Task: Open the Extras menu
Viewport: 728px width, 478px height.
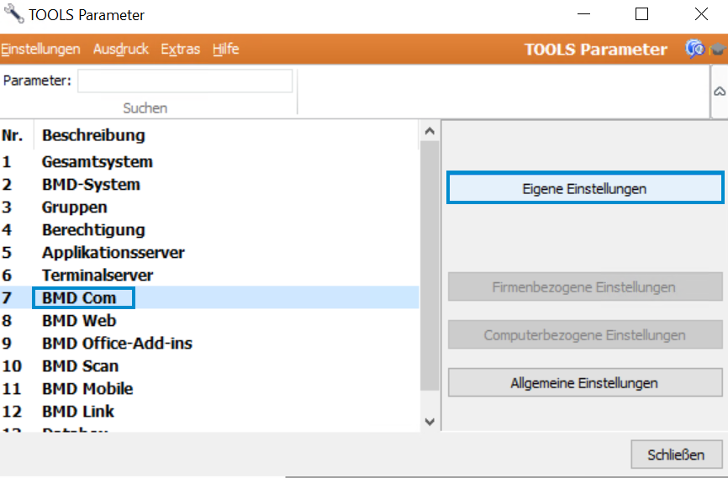Action: tap(180, 49)
